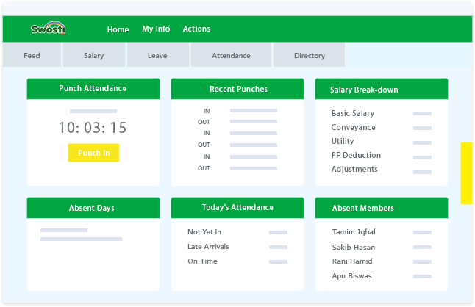Select the Today's Attendance card header

(238, 208)
